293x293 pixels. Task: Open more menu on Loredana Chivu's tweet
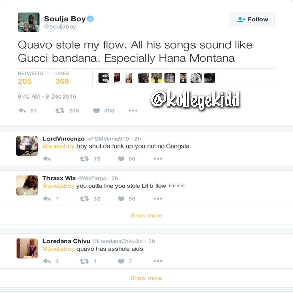pos(158,261)
